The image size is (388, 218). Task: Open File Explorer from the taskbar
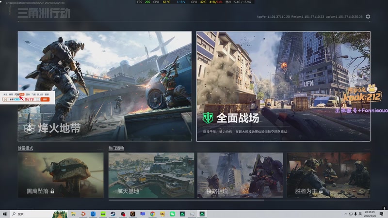73,214
